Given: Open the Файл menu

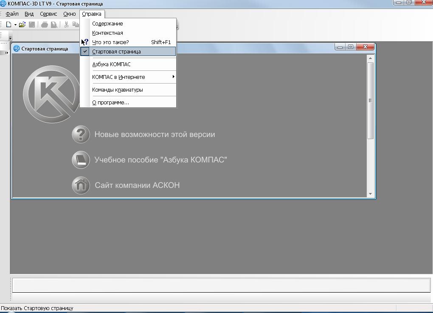Looking at the screenshot, I should 12,14.
